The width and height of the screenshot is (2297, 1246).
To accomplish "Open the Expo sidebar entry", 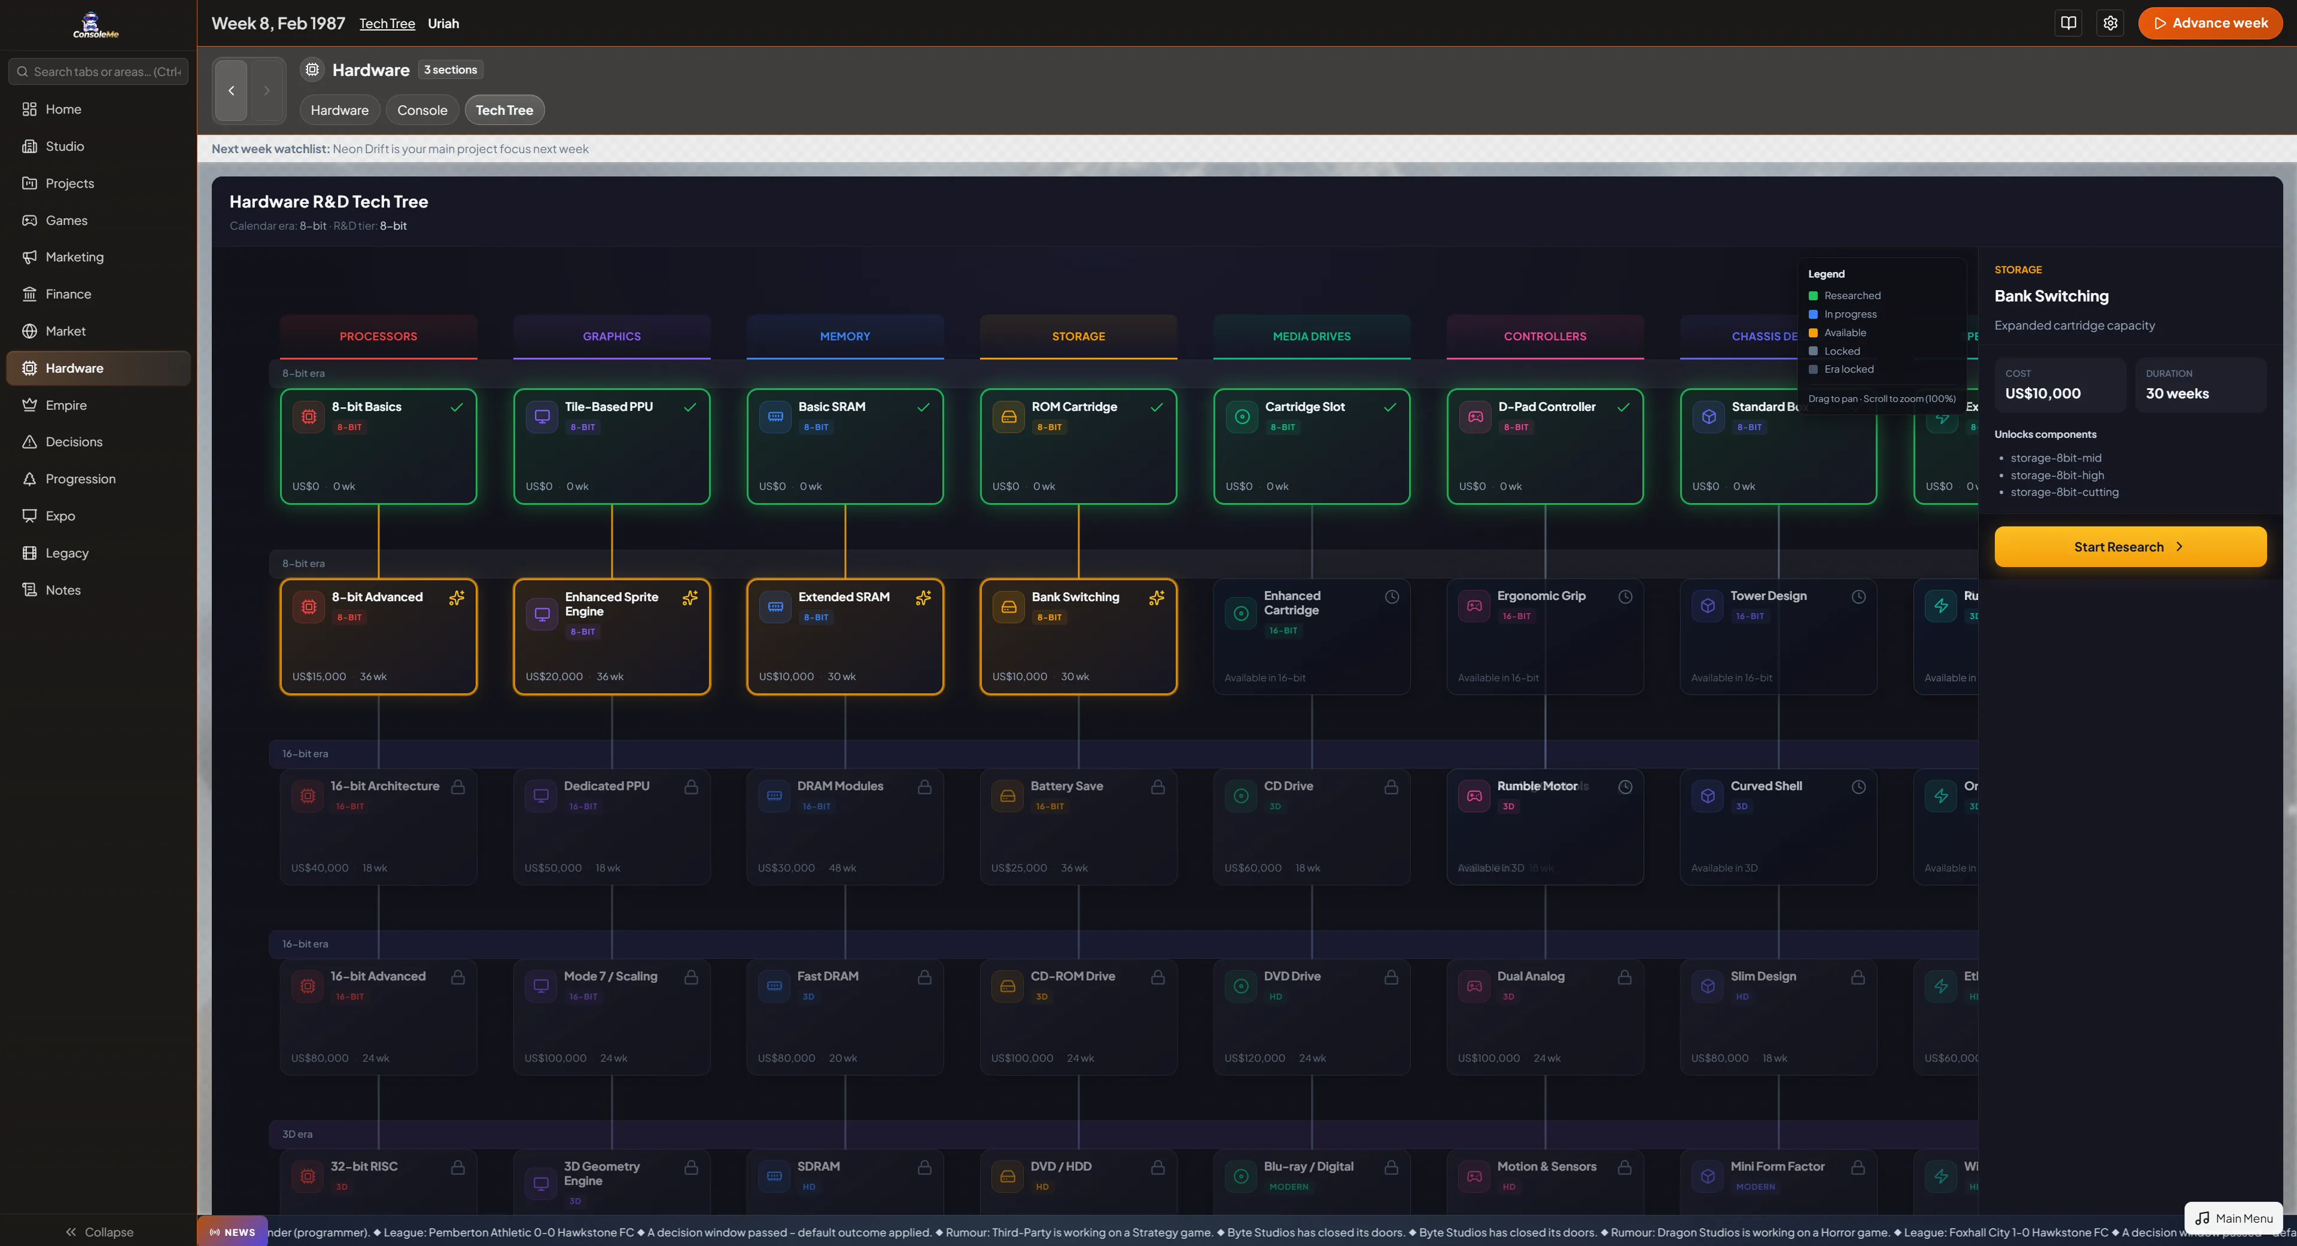I will pyautogui.click(x=98, y=516).
